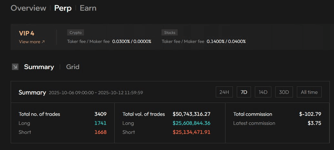Image resolution: width=334 pixels, height=150 pixels.
Task: Click the Long trades count 1741
Action: [x=100, y=123]
